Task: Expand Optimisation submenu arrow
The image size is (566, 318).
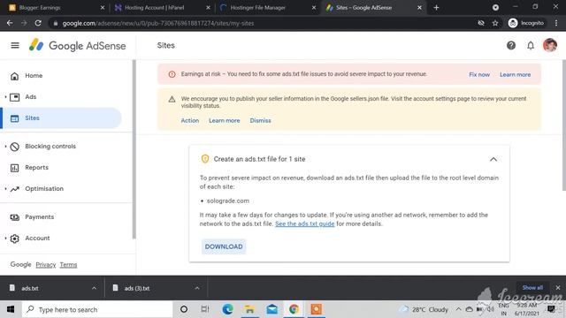Action: [5, 189]
